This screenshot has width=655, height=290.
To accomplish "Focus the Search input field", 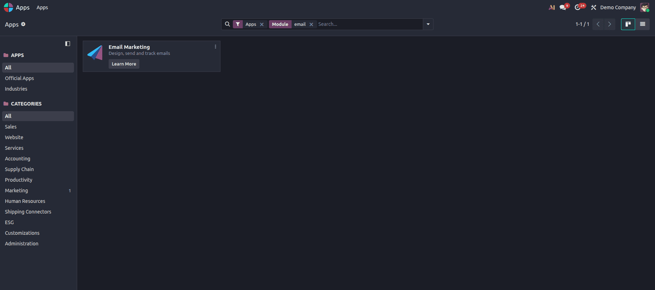I will tap(369, 24).
